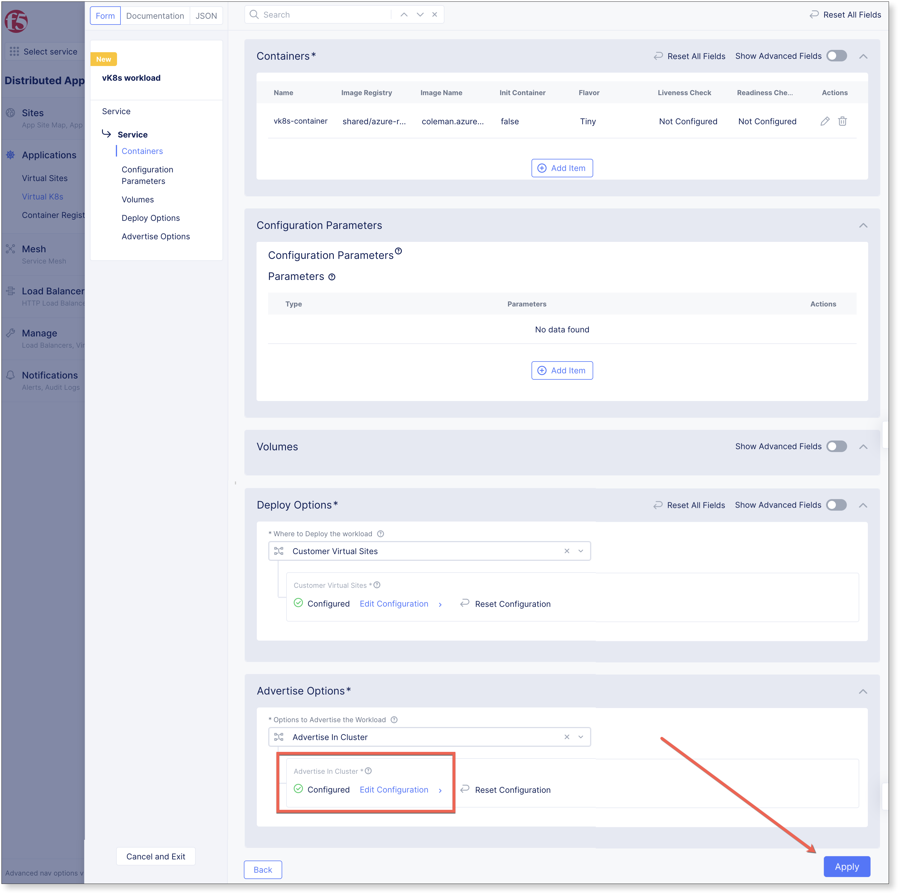
Task: Edit Configuration for Advertise In Cluster
Action: (401, 790)
